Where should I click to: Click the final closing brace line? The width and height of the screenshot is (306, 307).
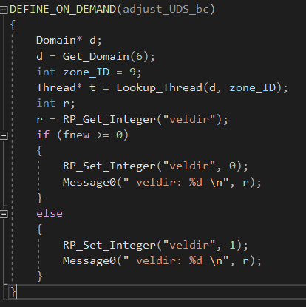click(x=157, y=292)
